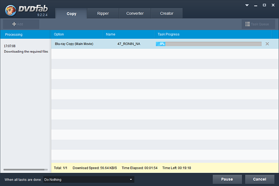Switch to the Copy tab

tap(71, 13)
